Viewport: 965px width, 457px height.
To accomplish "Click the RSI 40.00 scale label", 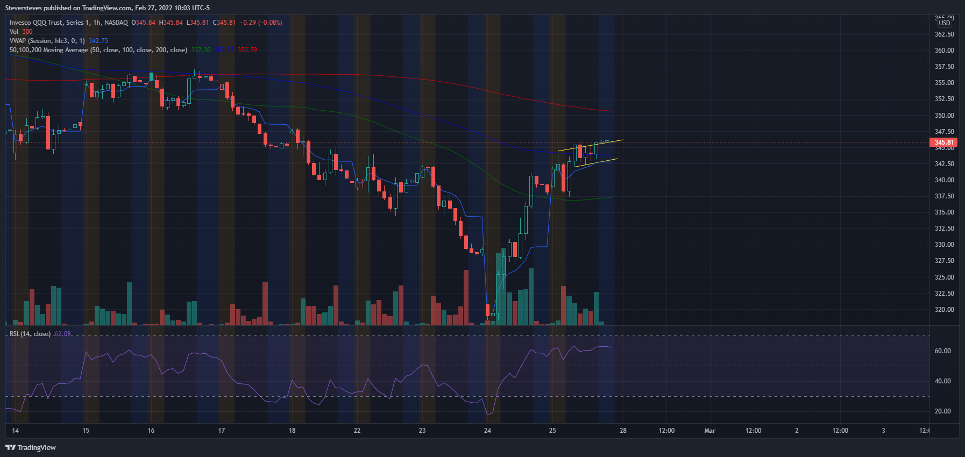I will pyautogui.click(x=943, y=381).
